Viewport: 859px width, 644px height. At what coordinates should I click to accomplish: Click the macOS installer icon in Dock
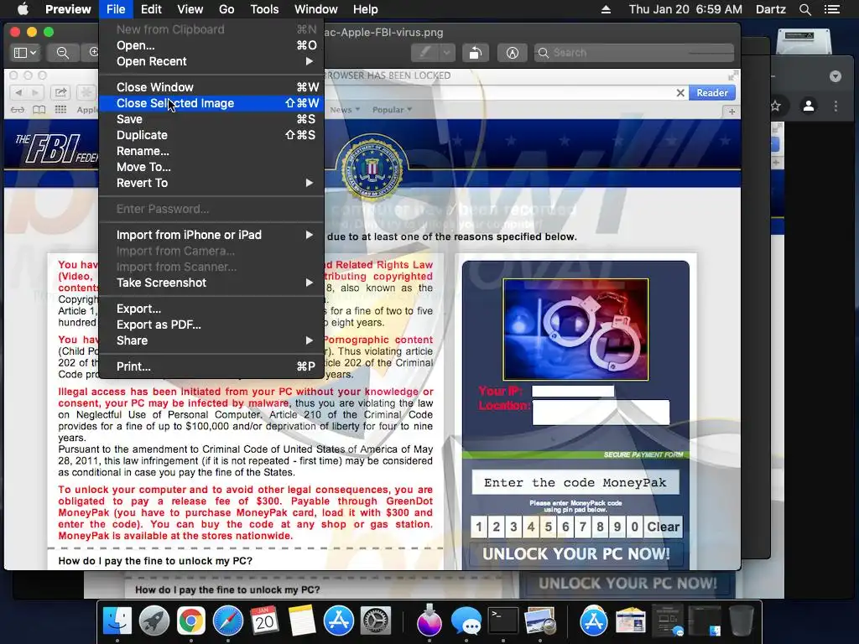[x=429, y=621]
